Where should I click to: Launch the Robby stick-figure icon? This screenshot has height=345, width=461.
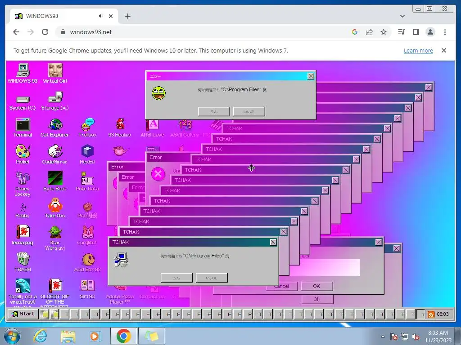(x=23, y=211)
